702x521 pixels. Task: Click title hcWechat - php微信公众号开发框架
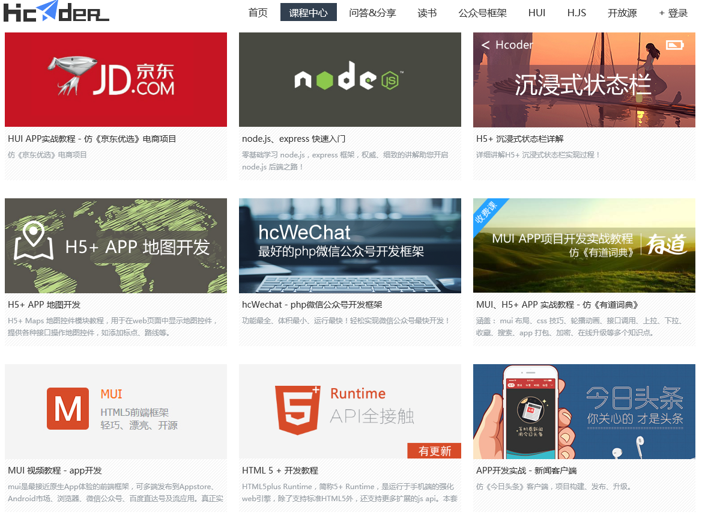click(x=312, y=305)
